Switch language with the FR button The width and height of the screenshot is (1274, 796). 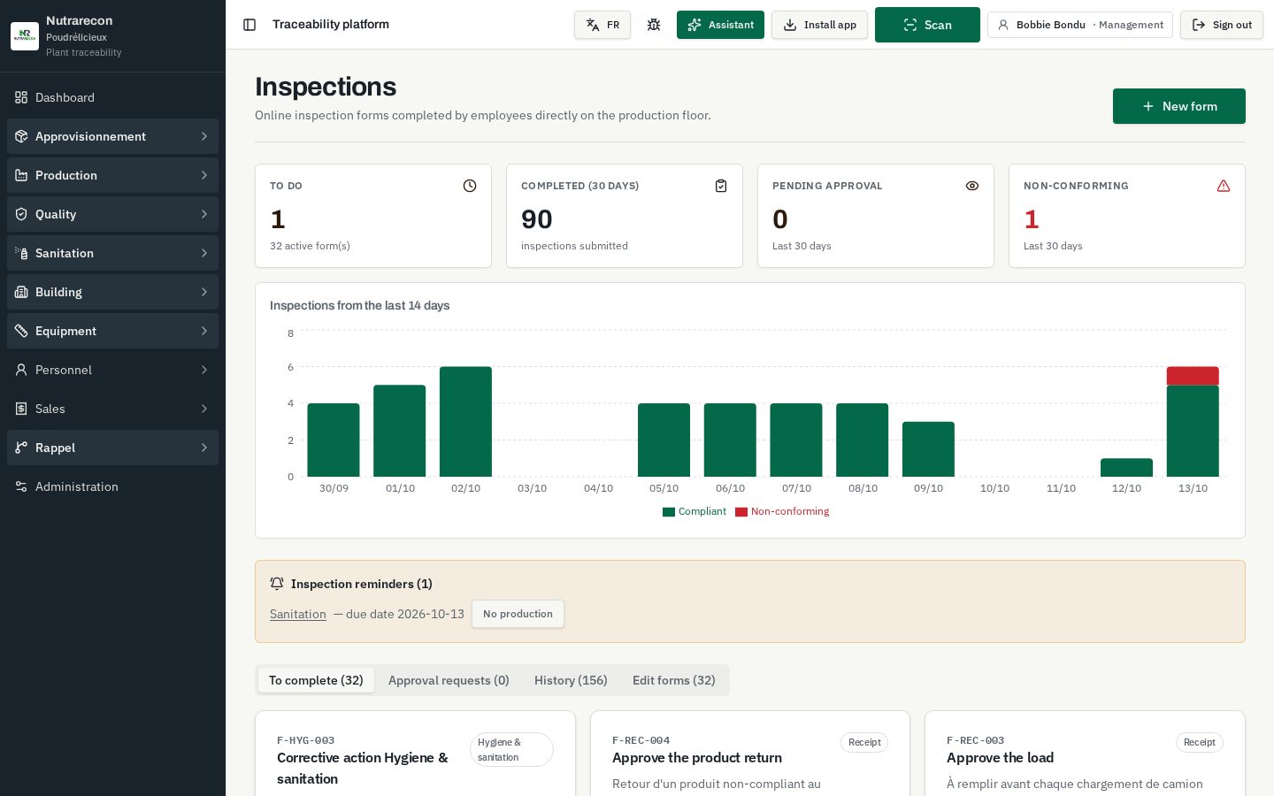click(602, 25)
